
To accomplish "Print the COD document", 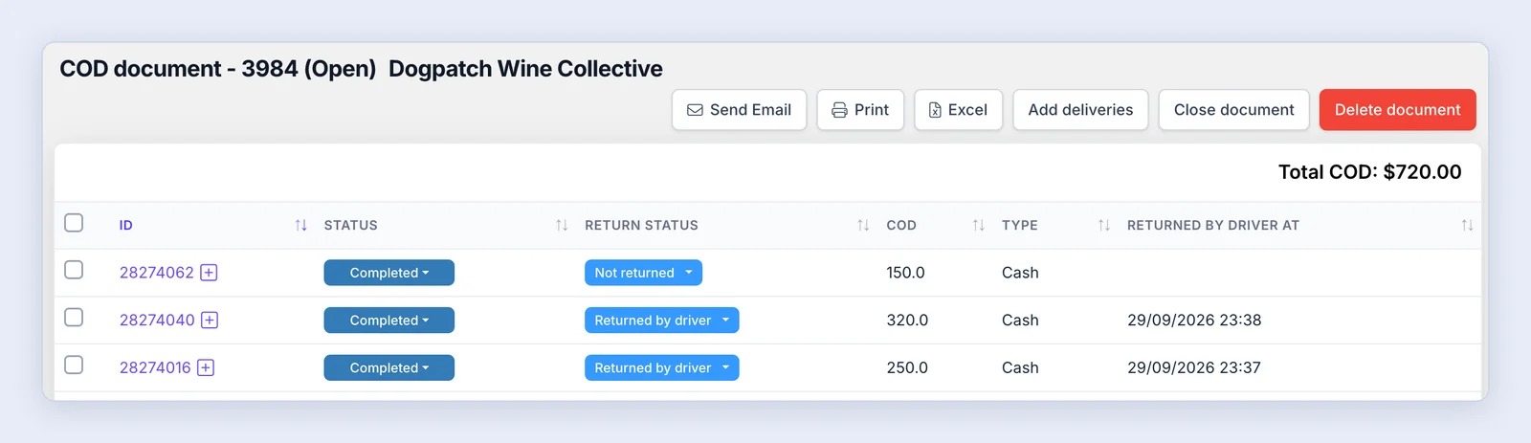I will [x=860, y=110].
